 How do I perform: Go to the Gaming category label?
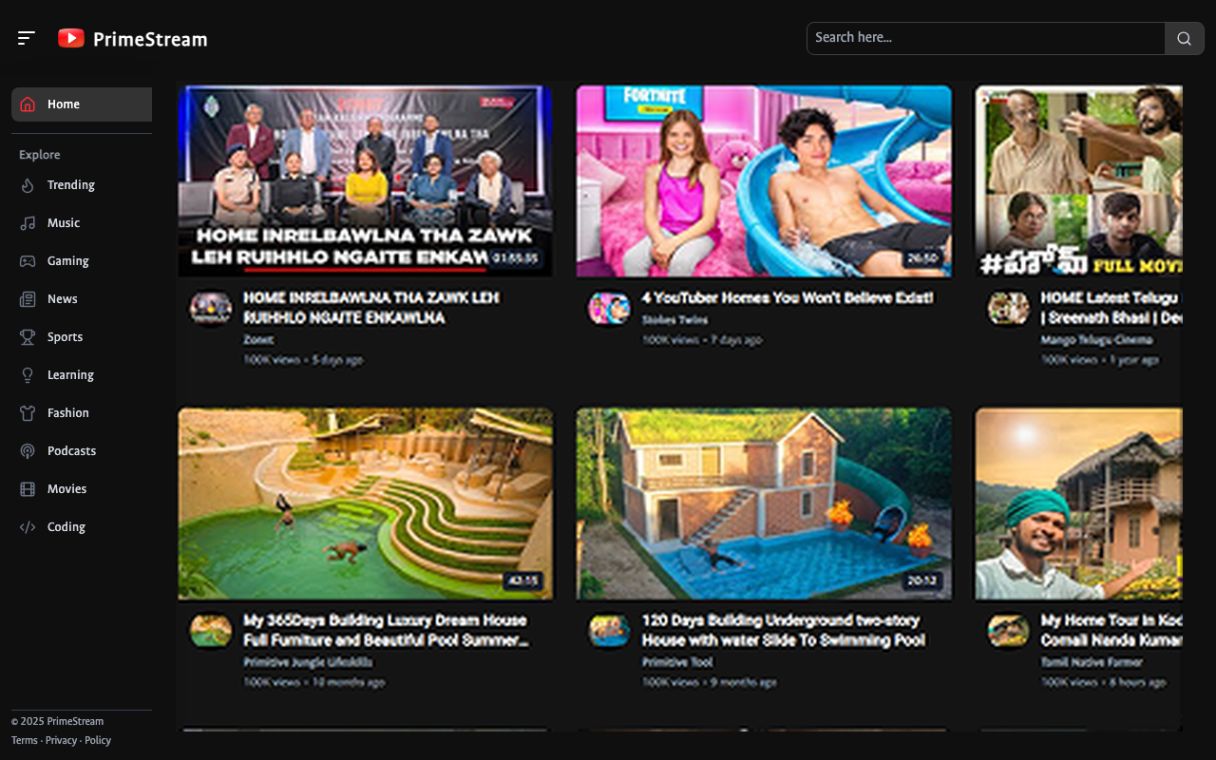(68, 261)
